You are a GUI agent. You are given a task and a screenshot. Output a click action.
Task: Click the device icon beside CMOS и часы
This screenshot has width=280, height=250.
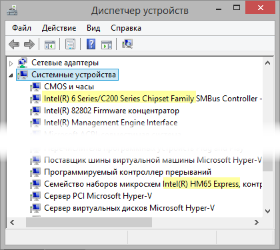pos(35,87)
